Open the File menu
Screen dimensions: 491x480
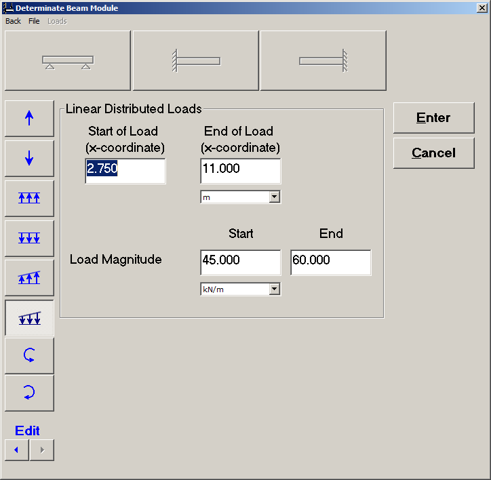coord(34,21)
